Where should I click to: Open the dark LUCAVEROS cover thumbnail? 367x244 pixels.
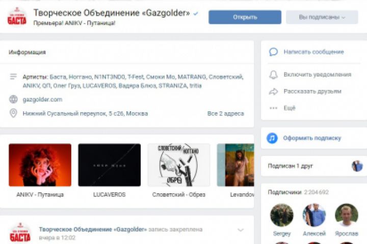109,165
